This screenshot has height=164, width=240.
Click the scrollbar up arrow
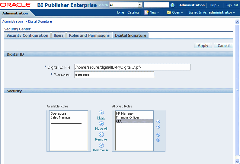click(237, 22)
